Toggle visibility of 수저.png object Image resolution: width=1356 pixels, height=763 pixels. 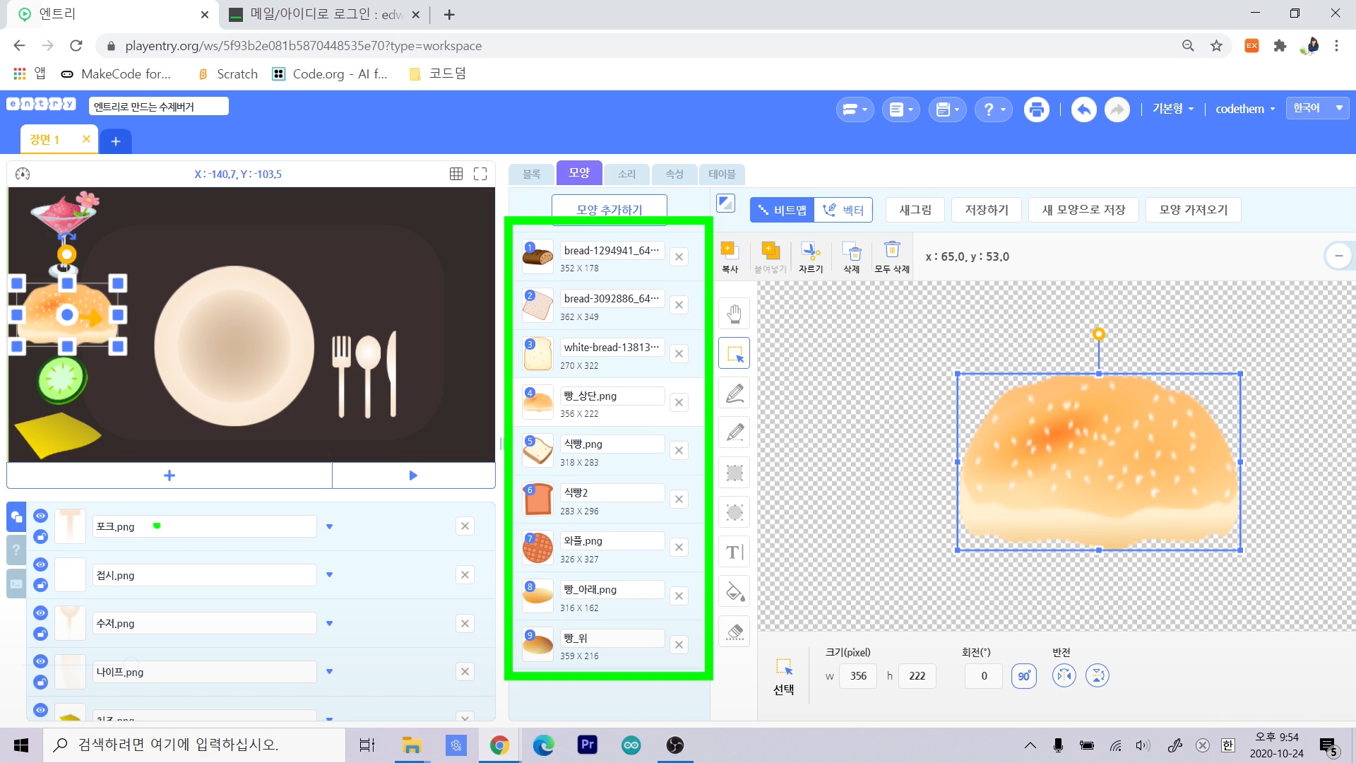click(40, 613)
